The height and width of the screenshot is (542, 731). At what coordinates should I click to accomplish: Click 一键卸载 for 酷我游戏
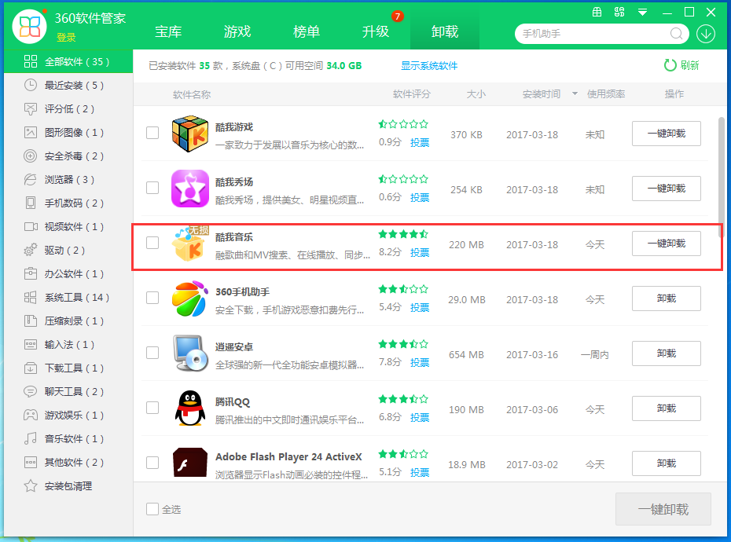667,134
